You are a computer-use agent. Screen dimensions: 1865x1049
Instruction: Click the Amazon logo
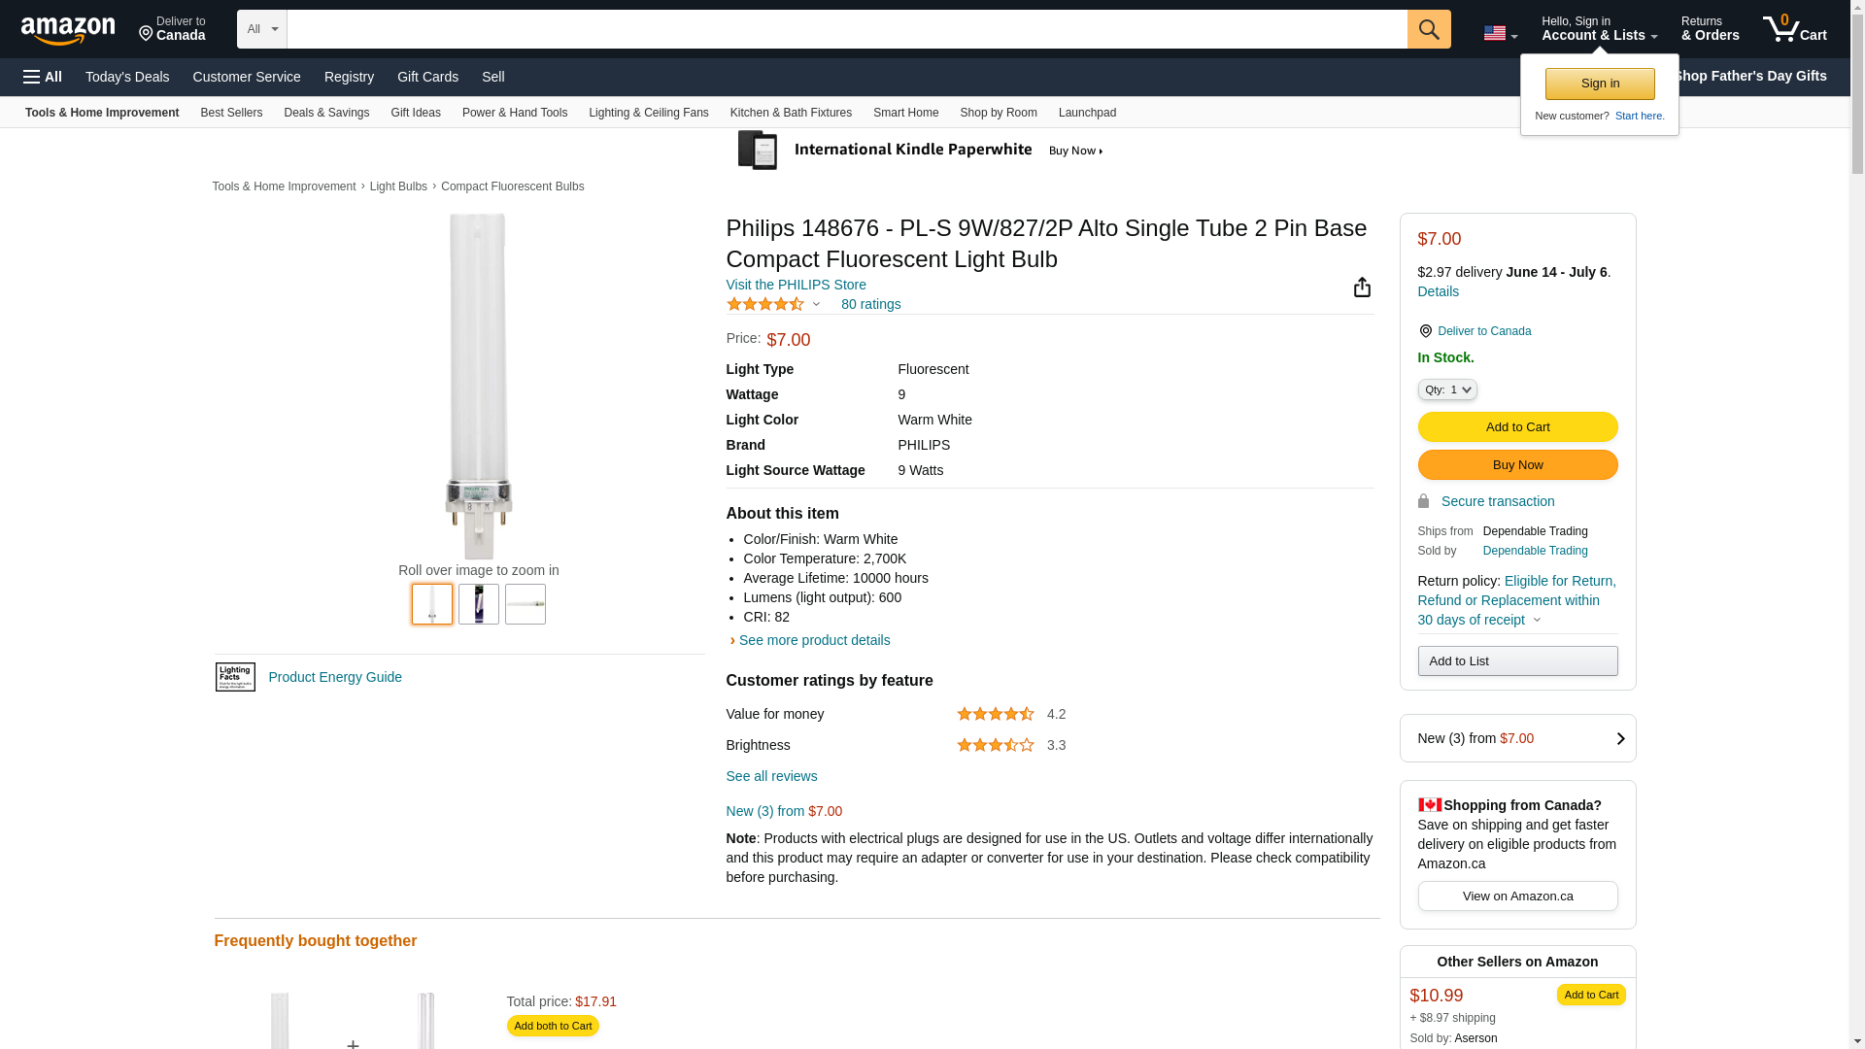coord(68,30)
